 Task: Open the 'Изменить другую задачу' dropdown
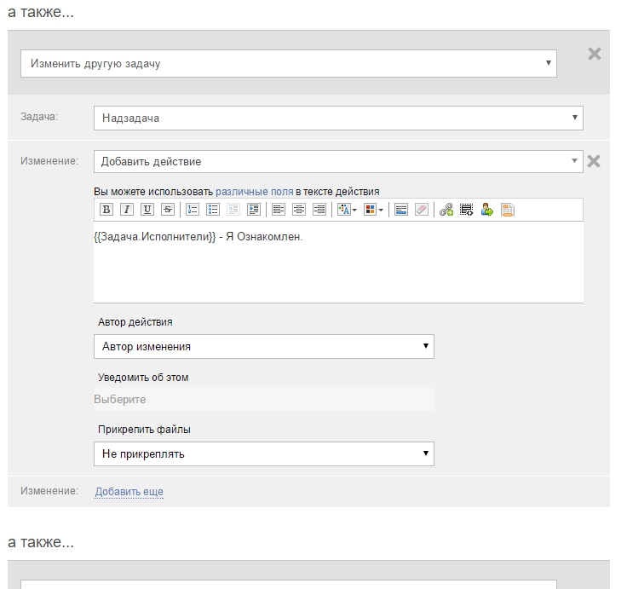(288, 63)
